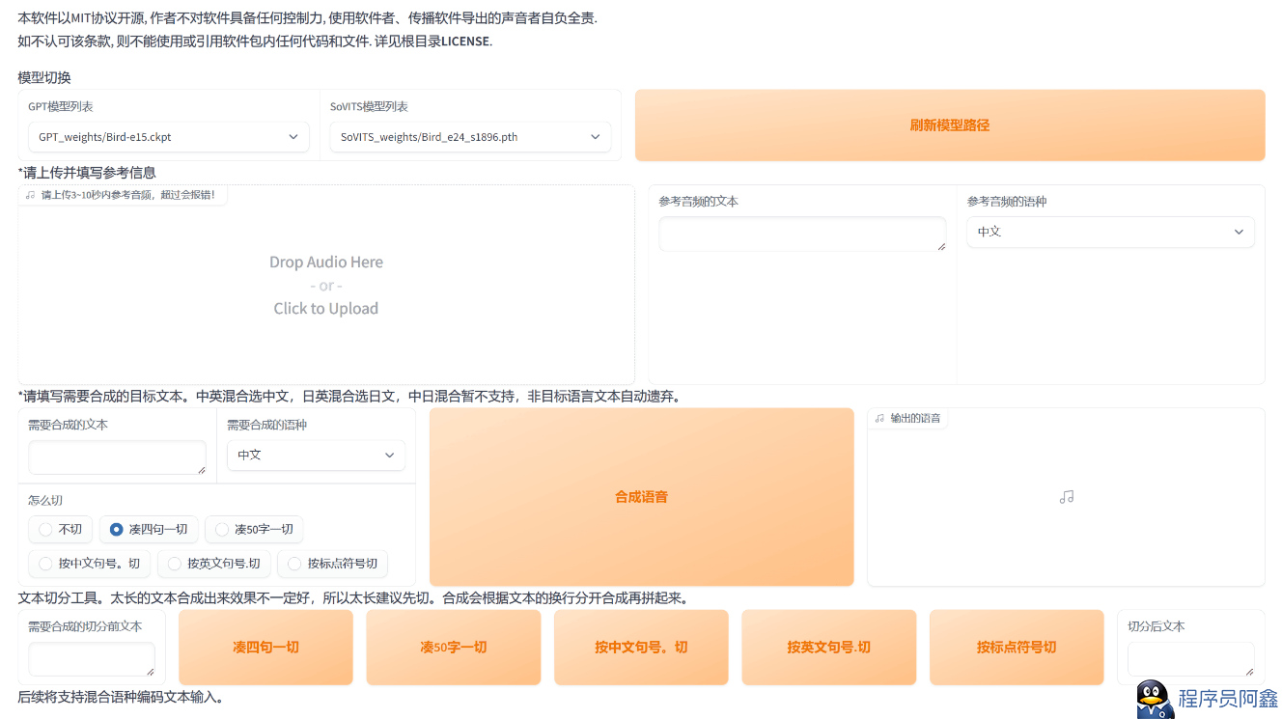This screenshot has height=719, width=1282.
Task: Select the 按标点符号切 radio option
Action: pyautogui.click(x=332, y=564)
